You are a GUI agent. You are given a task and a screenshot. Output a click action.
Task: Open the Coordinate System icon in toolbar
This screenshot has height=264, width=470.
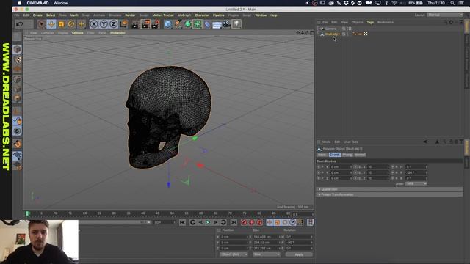click(x=123, y=24)
